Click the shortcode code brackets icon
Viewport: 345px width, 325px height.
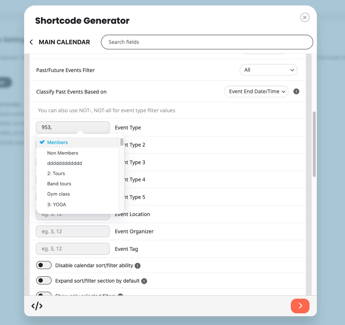[x=37, y=306]
